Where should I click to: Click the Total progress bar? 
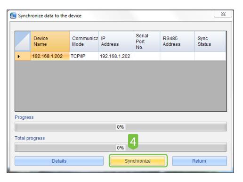(121, 147)
